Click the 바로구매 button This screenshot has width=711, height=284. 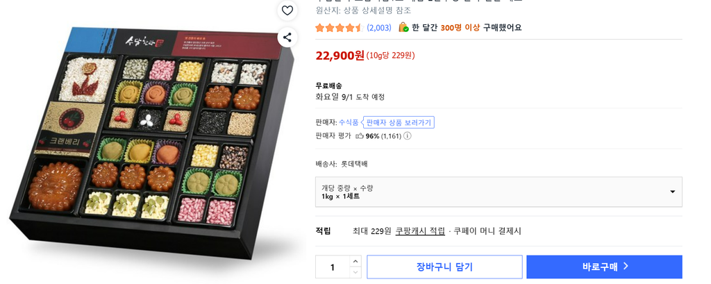coord(604,267)
